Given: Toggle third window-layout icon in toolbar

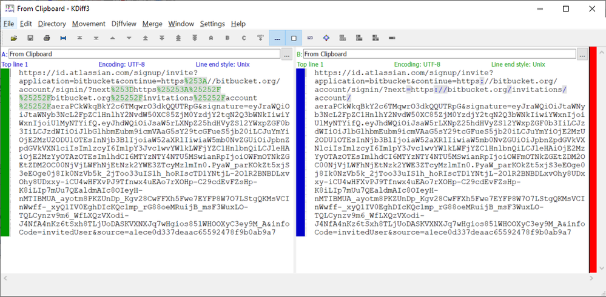Looking at the screenshot, I should (x=375, y=38).
